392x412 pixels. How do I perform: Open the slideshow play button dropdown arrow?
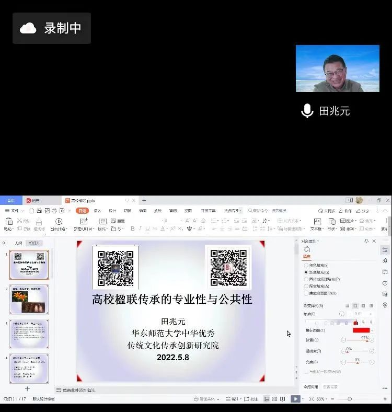[303, 399]
